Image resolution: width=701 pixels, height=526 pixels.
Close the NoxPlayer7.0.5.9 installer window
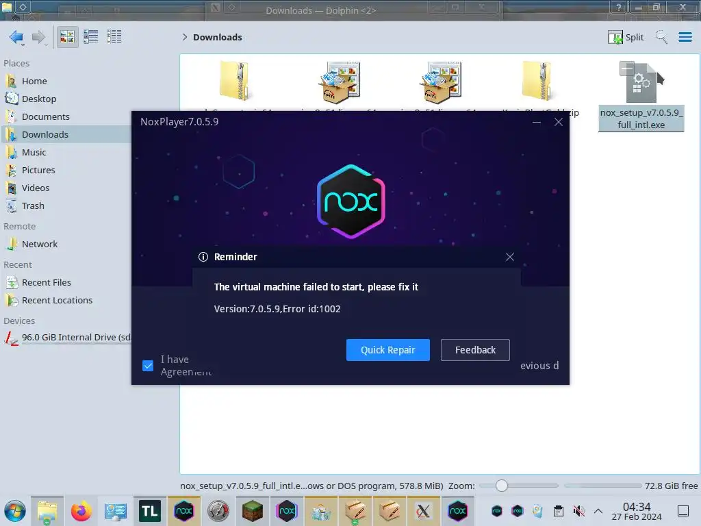(559, 122)
